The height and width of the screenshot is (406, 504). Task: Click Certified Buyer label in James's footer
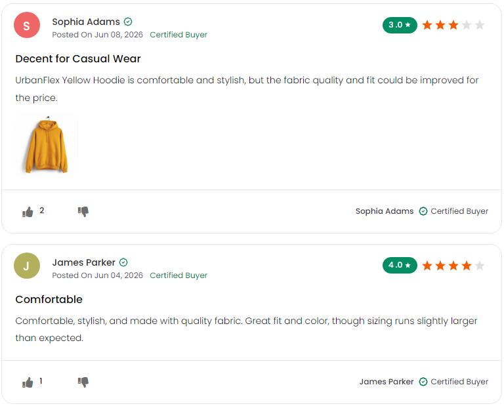[x=459, y=382]
